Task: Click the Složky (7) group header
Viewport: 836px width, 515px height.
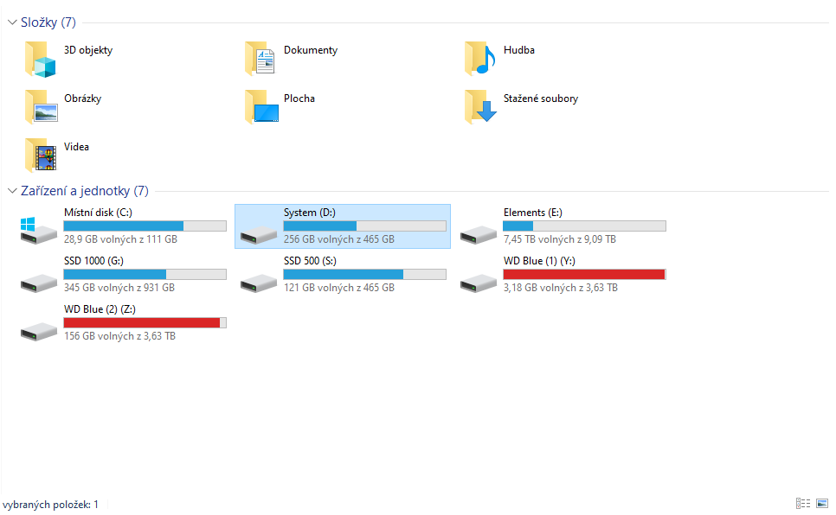Action: [48, 22]
